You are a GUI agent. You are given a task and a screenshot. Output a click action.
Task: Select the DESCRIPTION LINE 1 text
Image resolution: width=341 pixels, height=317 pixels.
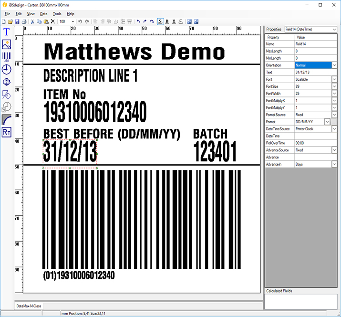click(x=91, y=75)
